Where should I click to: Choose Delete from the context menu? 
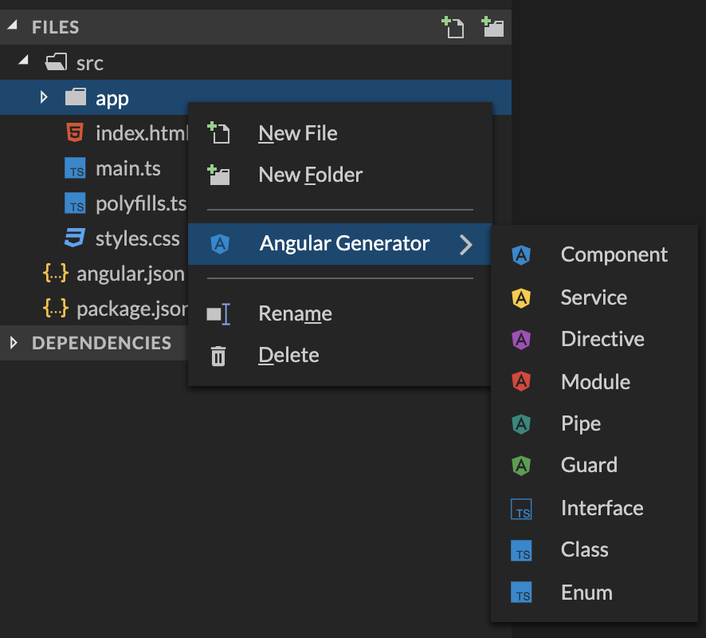pyautogui.click(x=340, y=355)
